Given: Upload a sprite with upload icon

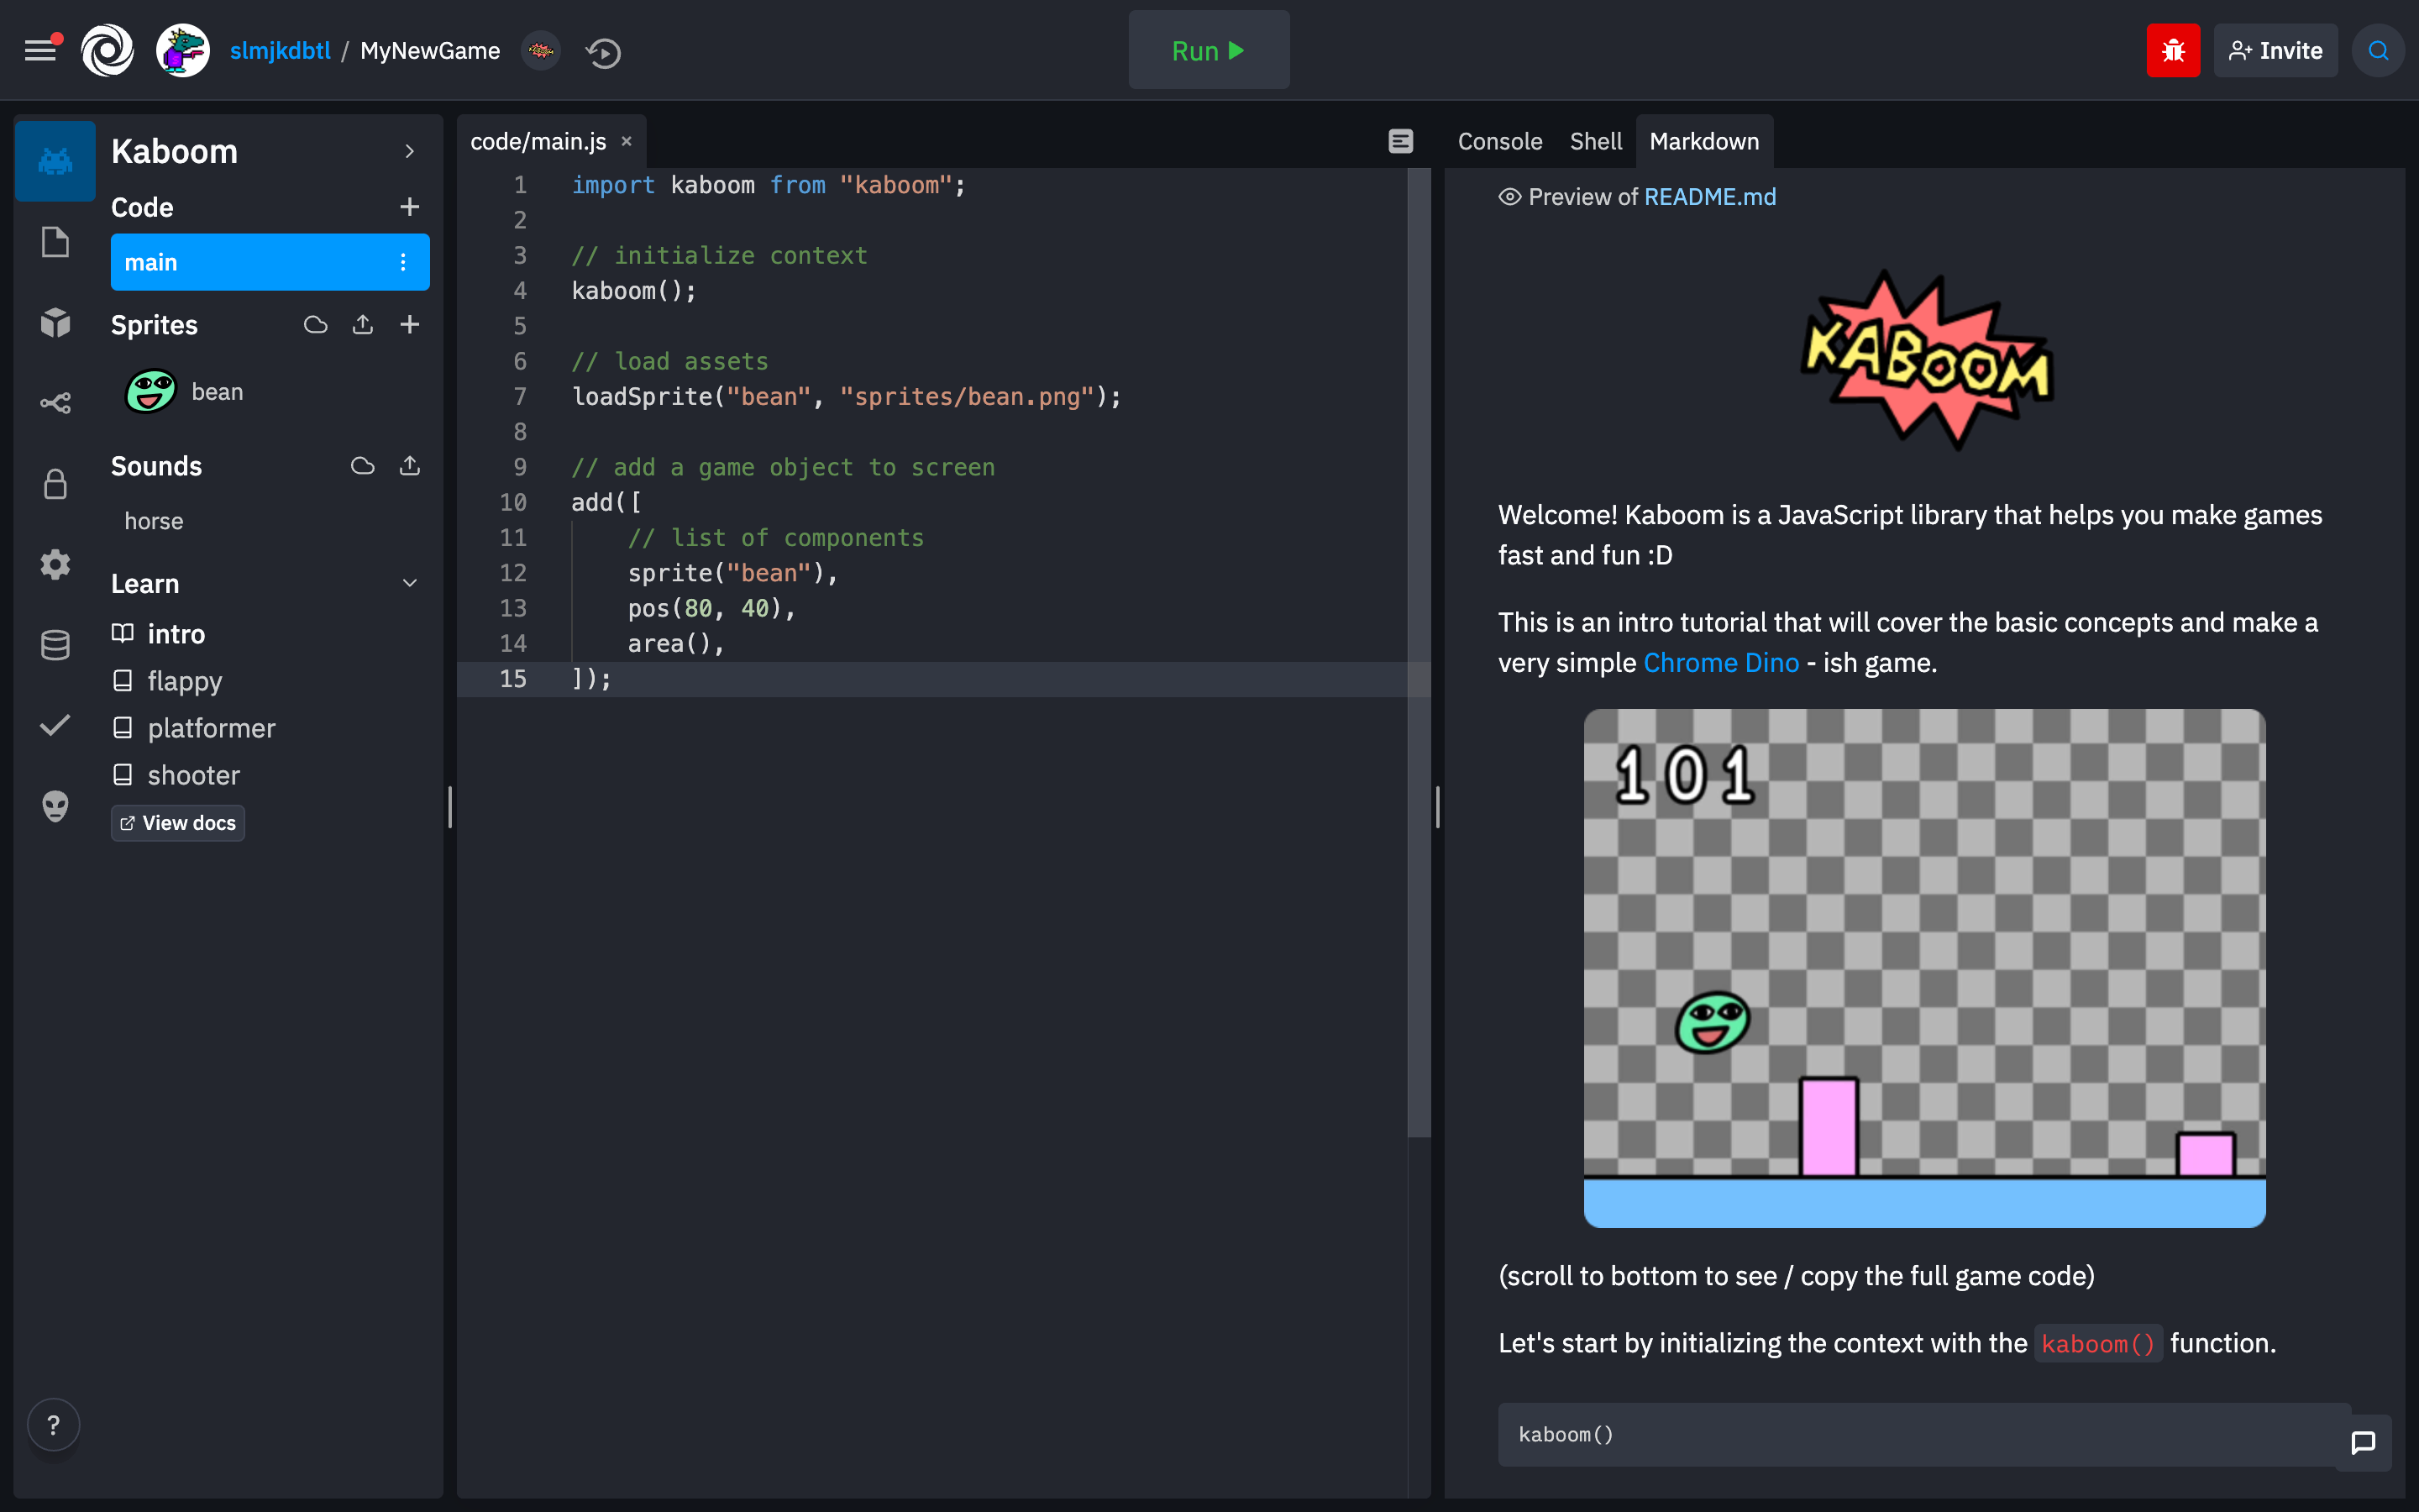Looking at the screenshot, I should pos(363,325).
